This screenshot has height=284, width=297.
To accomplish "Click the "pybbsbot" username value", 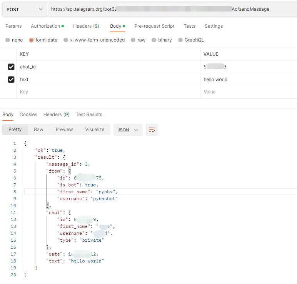I will [x=104, y=199].
